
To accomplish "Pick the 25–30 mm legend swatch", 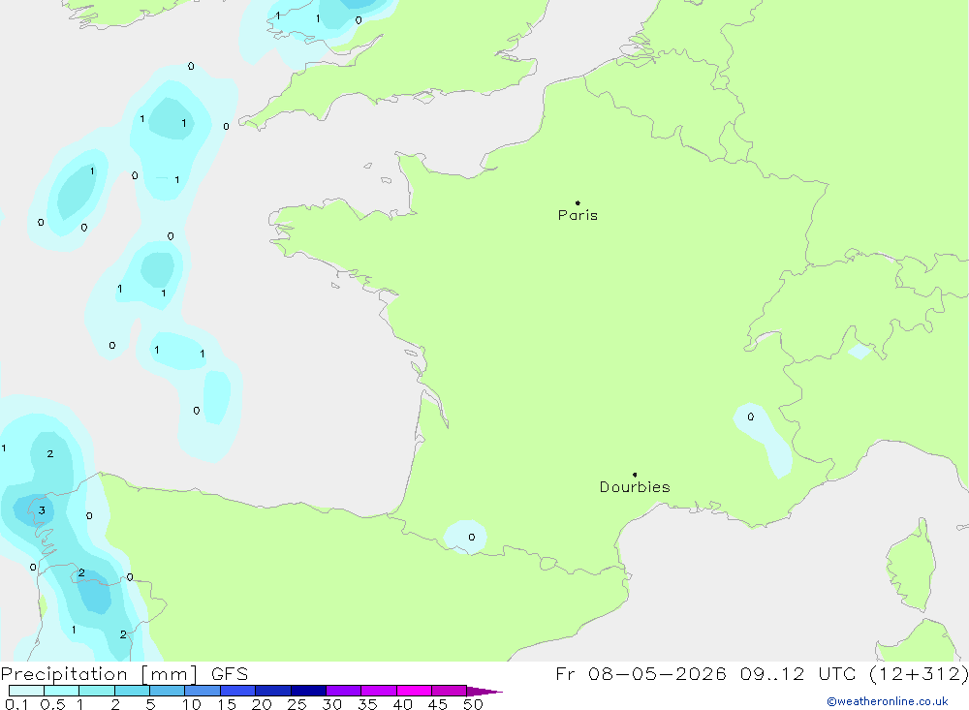I will click(x=308, y=691).
